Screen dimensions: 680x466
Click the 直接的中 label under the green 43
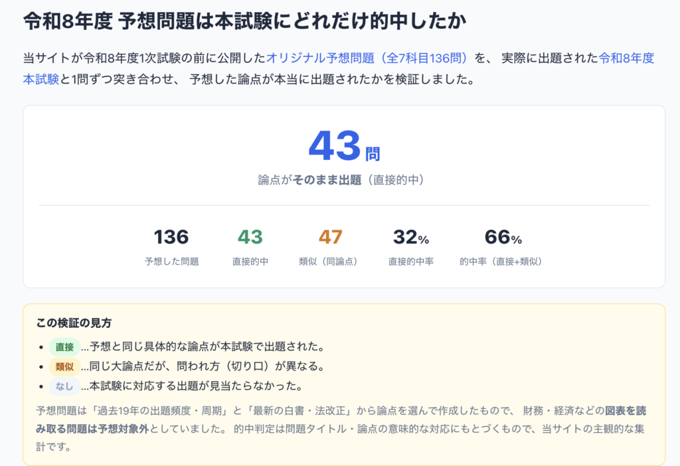point(250,262)
